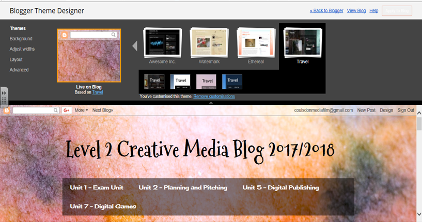Open the Unit 5 - Digital Publishing tab
Viewport: 422px width, 222px height.
(x=280, y=187)
